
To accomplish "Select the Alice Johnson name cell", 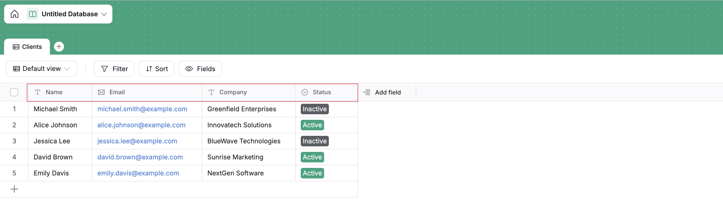I will (x=60, y=125).
